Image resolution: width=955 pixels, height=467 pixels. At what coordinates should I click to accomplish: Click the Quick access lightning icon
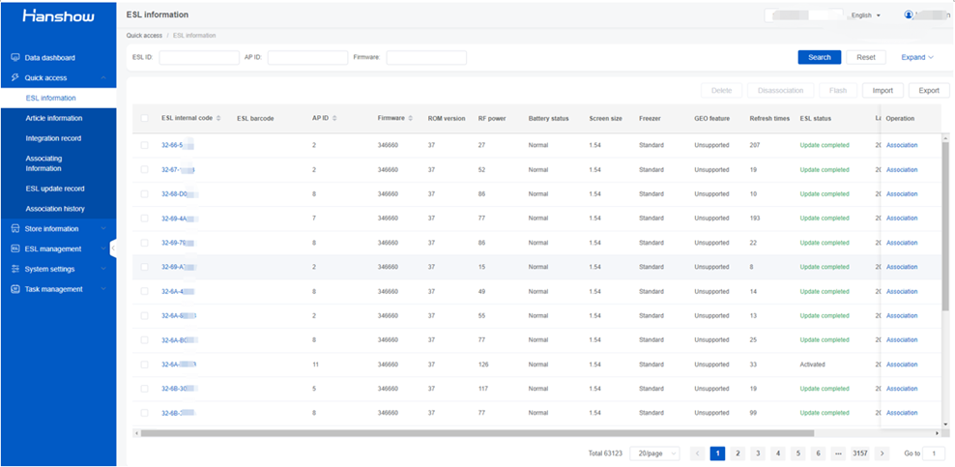[15, 78]
